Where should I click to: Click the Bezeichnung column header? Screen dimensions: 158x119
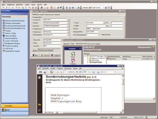[x=132, y=56]
